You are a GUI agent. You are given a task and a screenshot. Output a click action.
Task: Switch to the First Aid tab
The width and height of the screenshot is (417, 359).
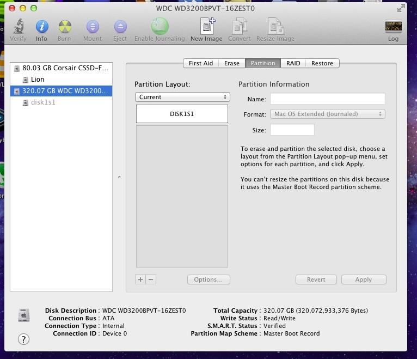[201, 63]
